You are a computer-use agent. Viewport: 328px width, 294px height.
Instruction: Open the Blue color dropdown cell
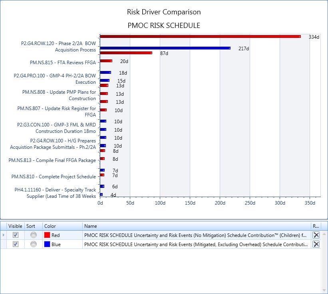pos(63,245)
